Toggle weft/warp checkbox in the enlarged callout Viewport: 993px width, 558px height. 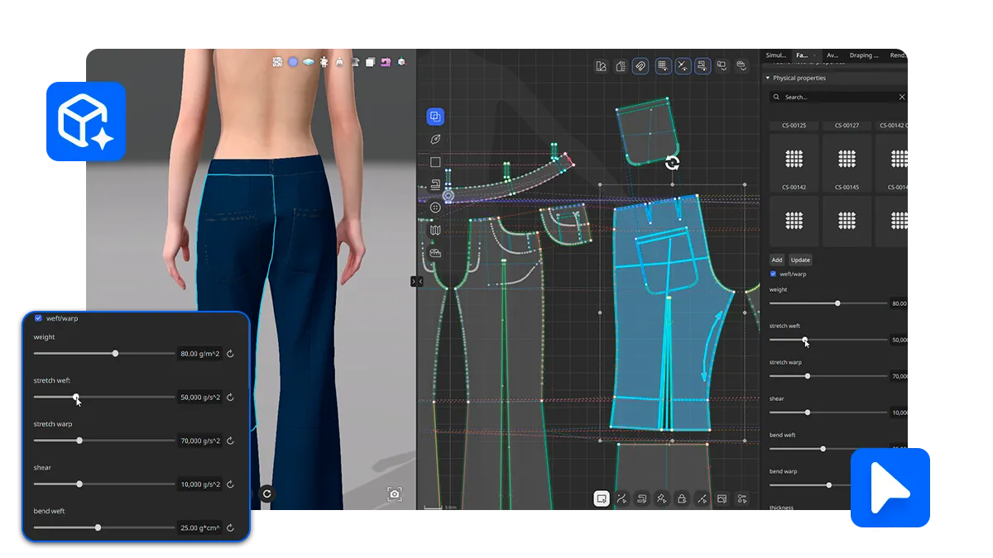click(38, 317)
